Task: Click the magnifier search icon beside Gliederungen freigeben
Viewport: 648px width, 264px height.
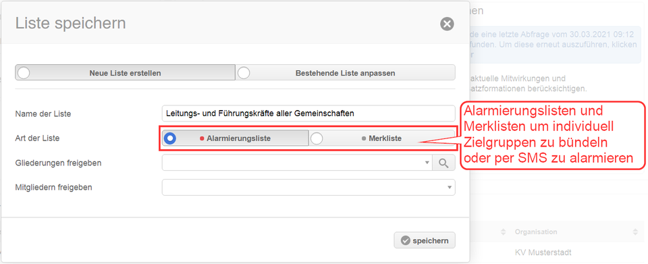Action: point(443,163)
